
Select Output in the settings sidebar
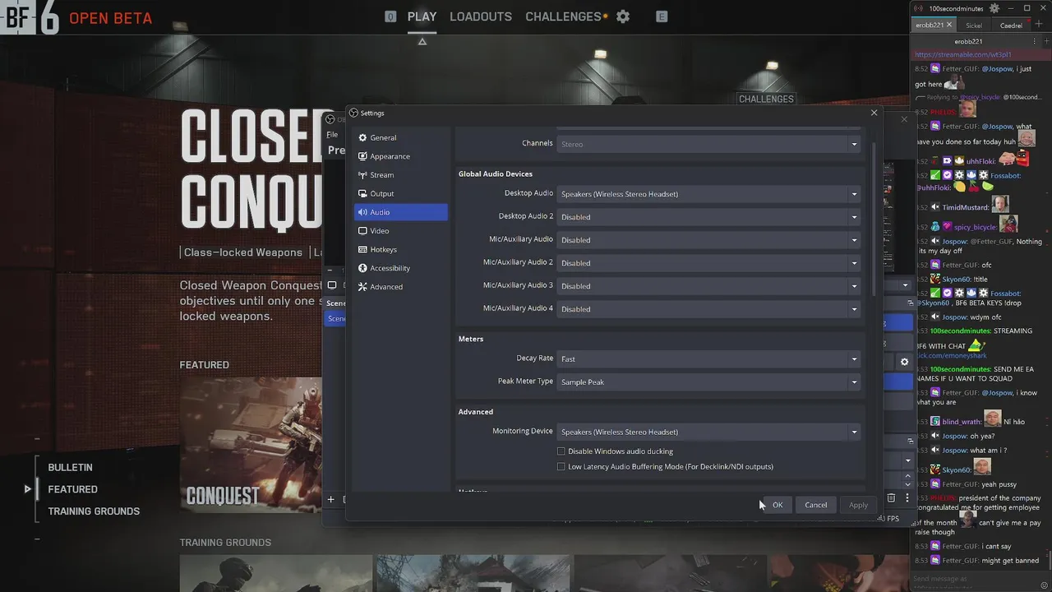(400, 194)
